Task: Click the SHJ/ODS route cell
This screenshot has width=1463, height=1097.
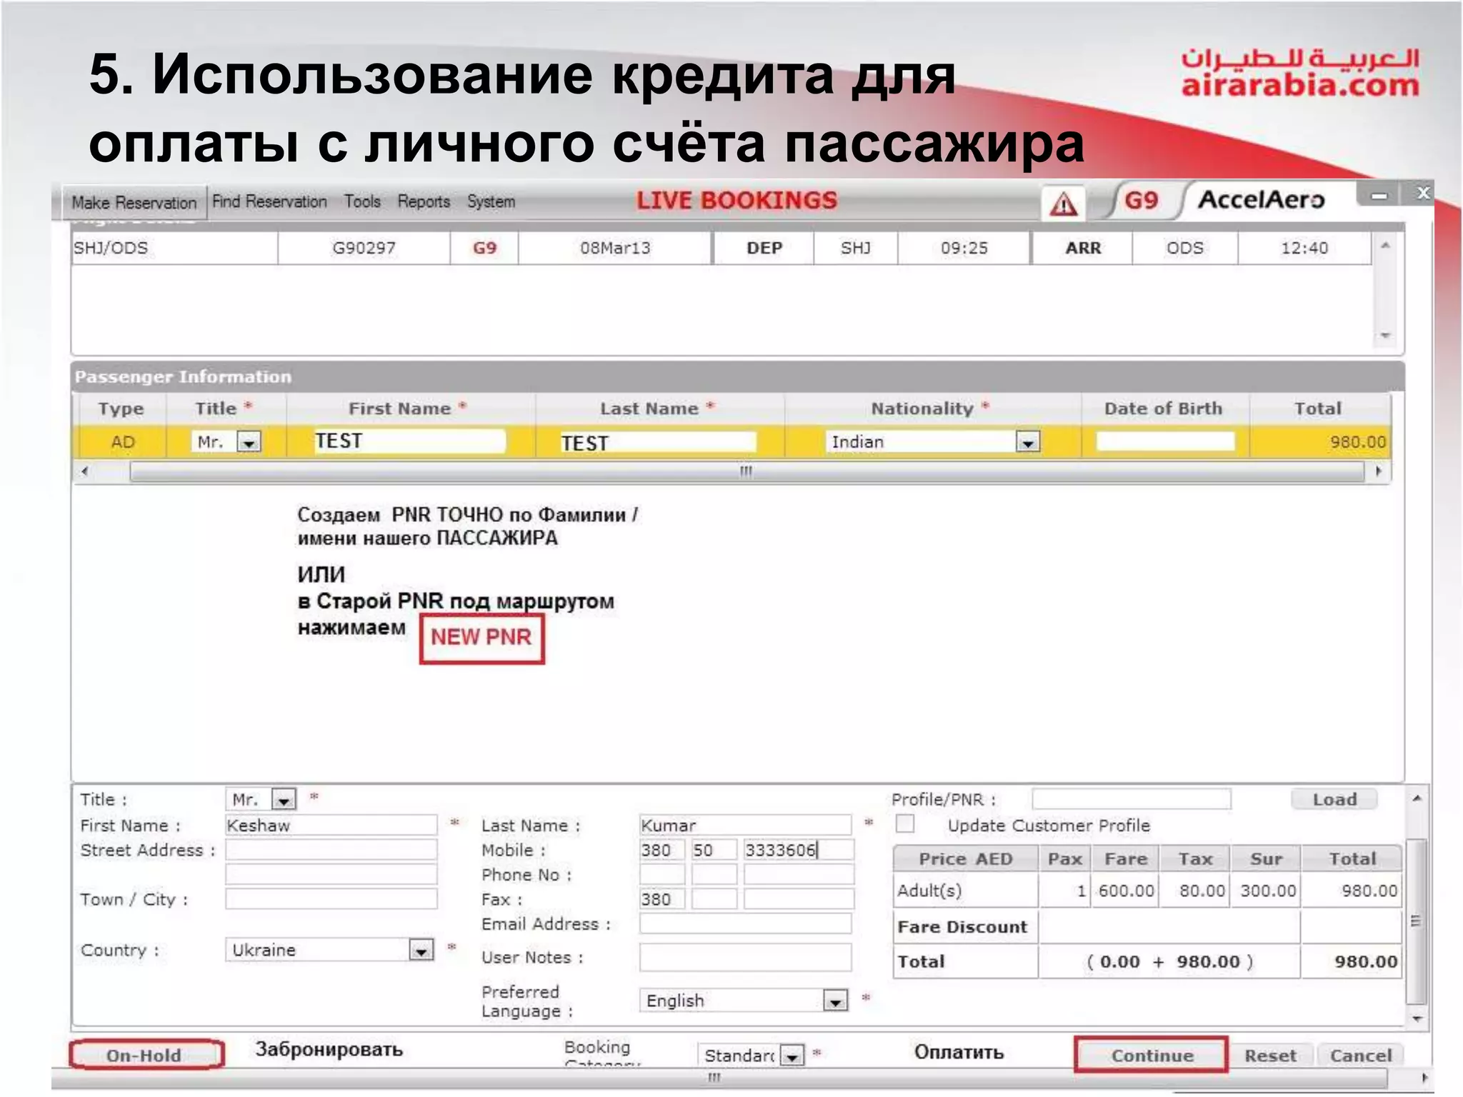Action: point(174,249)
